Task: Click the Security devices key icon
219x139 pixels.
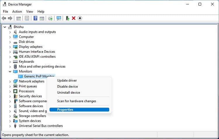Action: (x=15, y=96)
